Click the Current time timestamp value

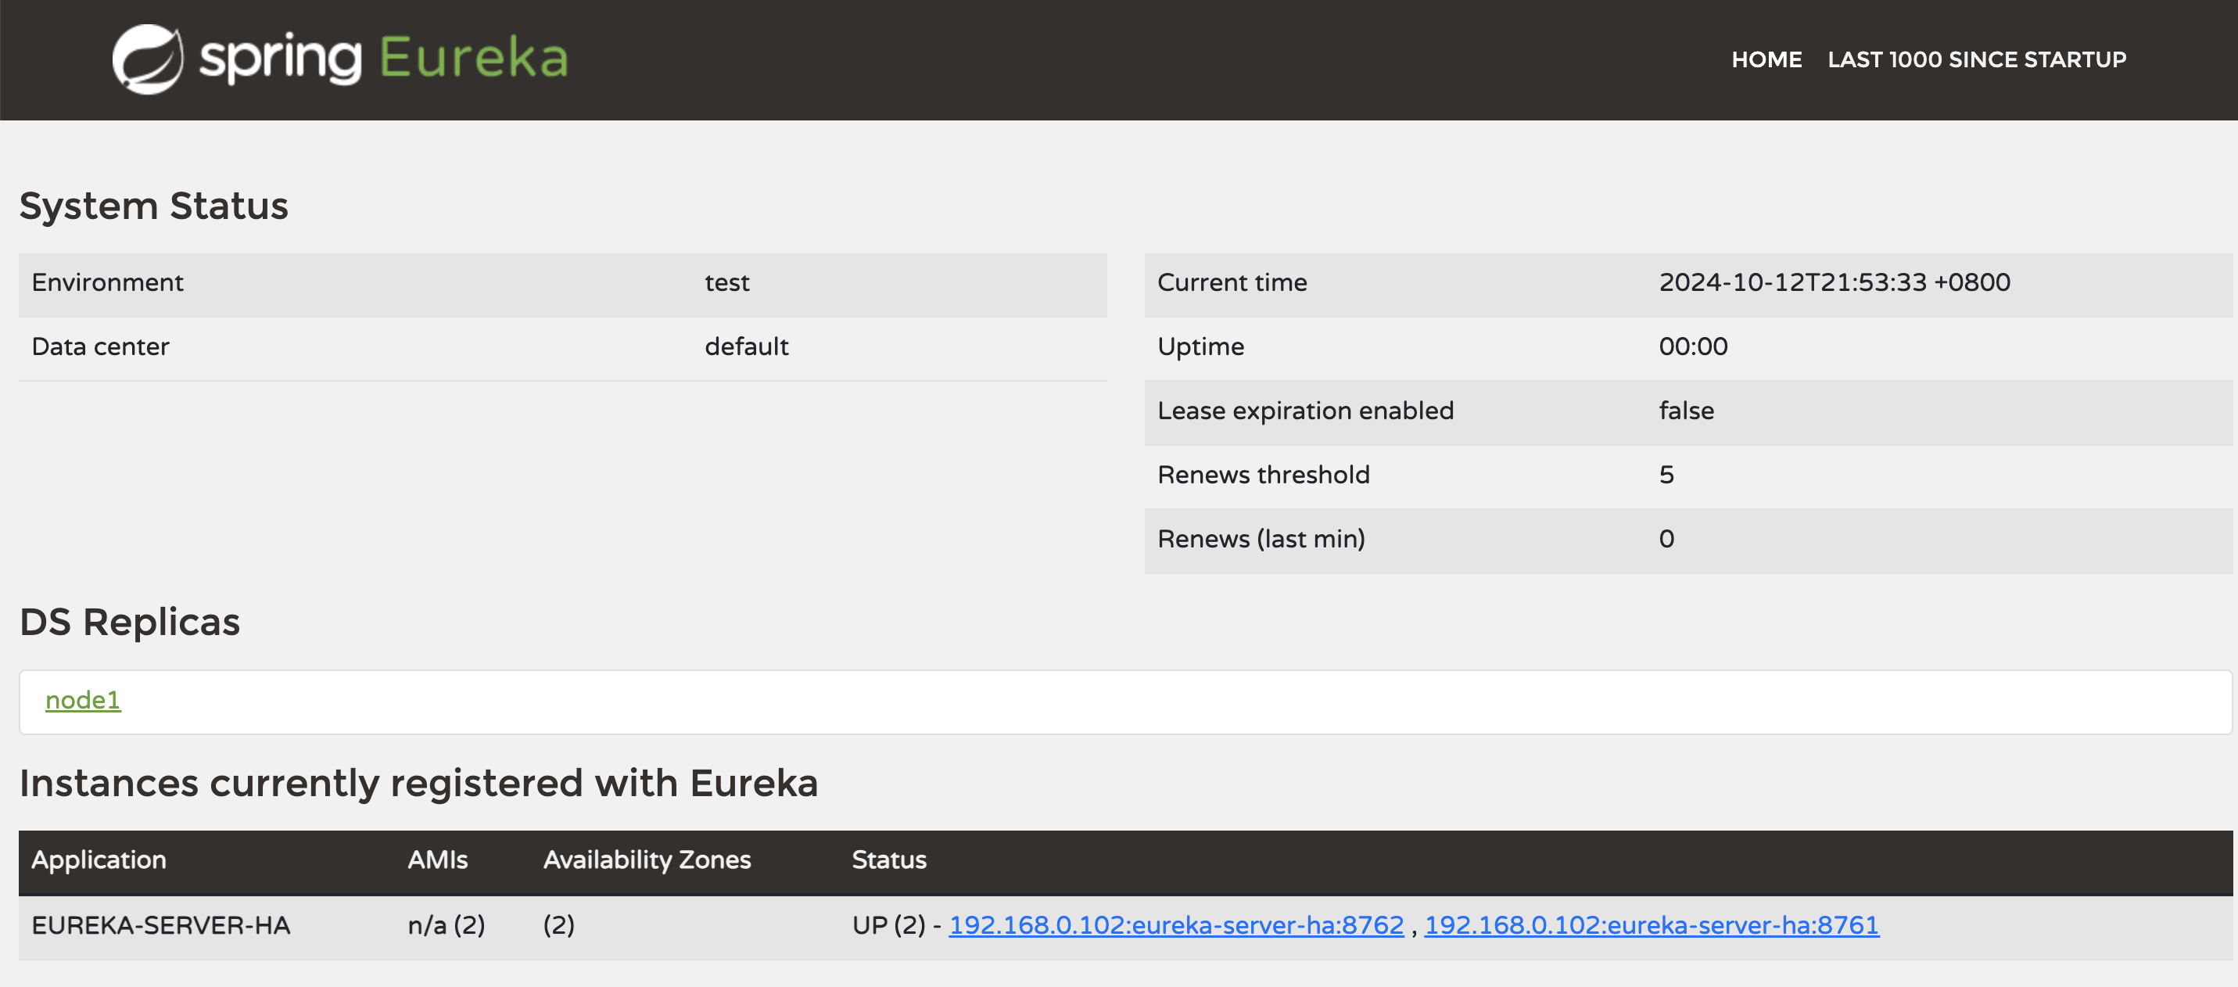1833,282
